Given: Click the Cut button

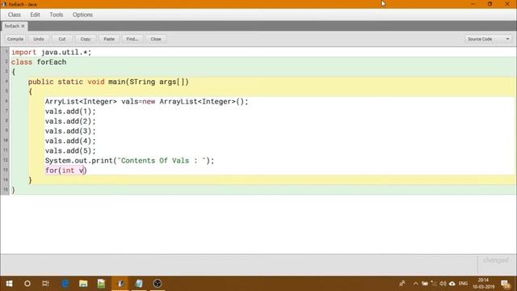Looking at the screenshot, I should (x=62, y=39).
